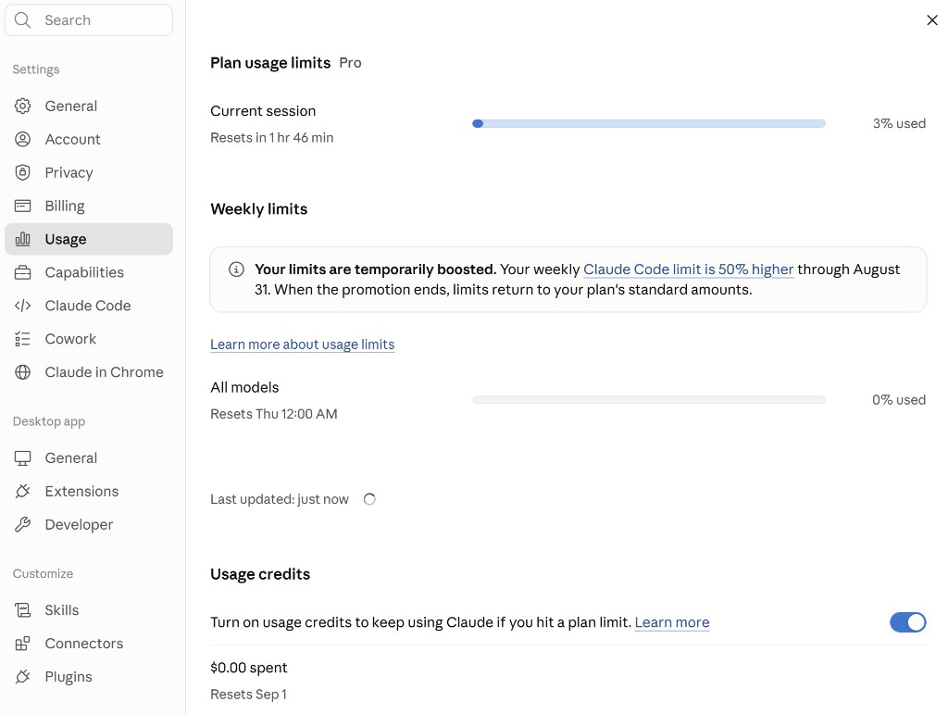
Task: Open 'Learn more about usage limits' link
Action: 303,344
